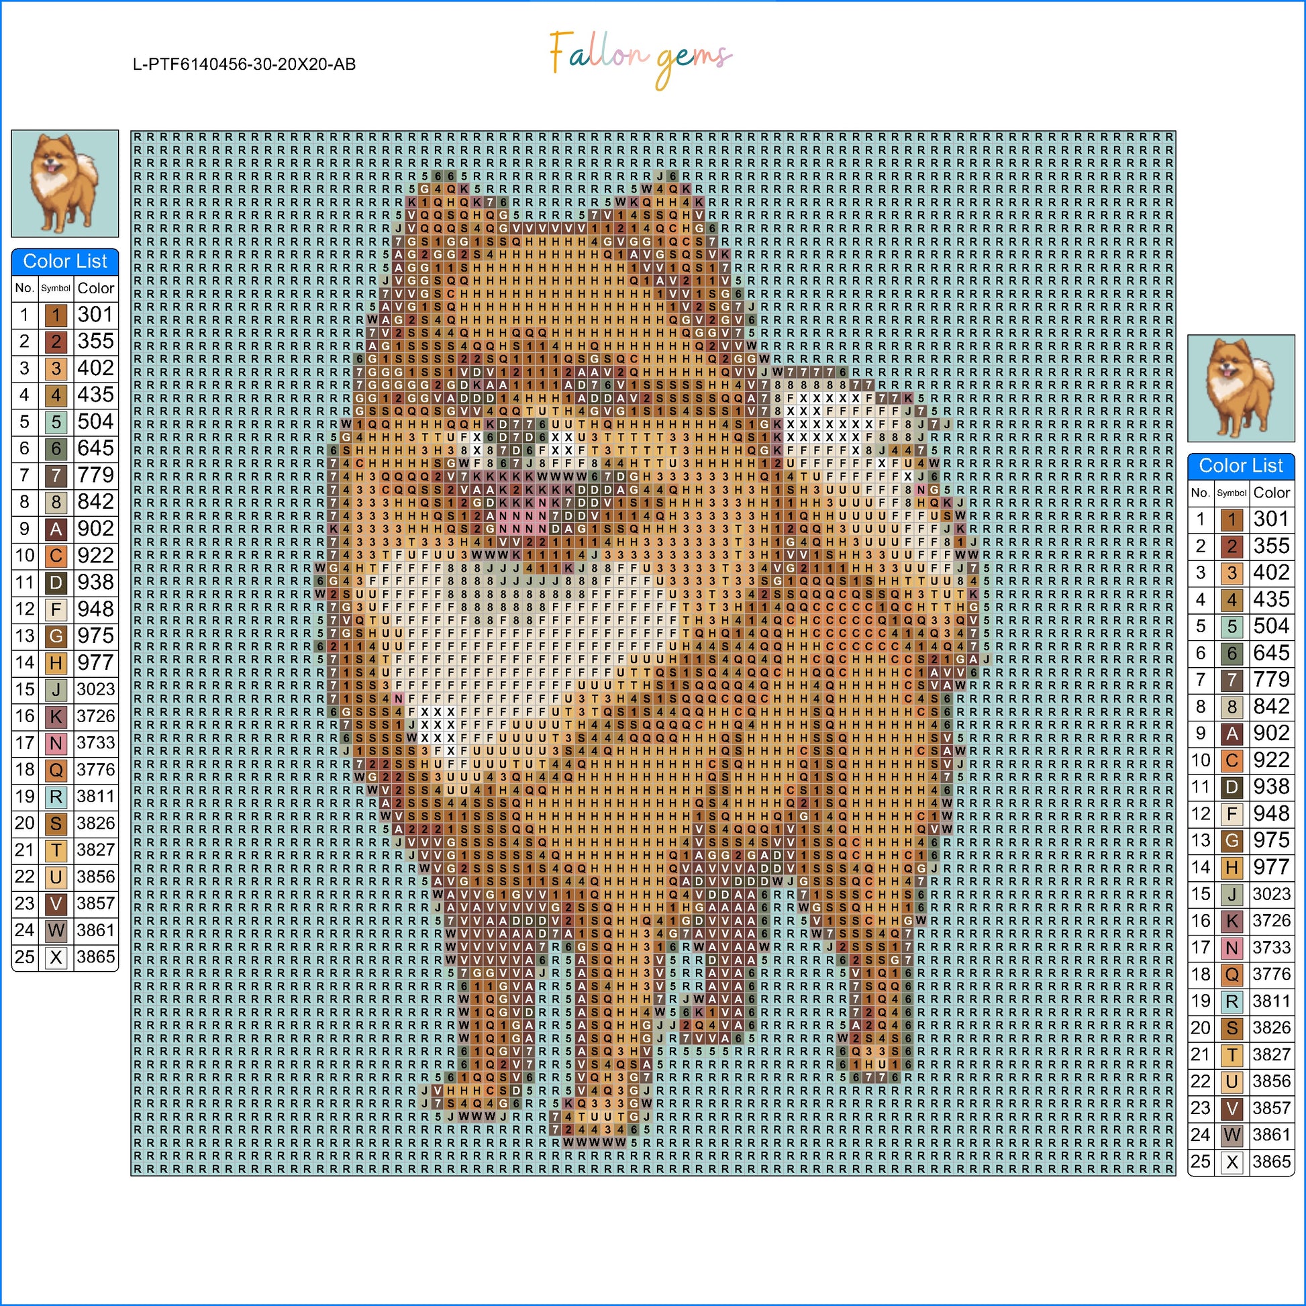Select symbol 1 swatch in left list
The width and height of the screenshot is (1306, 1306).
(56, 315)
